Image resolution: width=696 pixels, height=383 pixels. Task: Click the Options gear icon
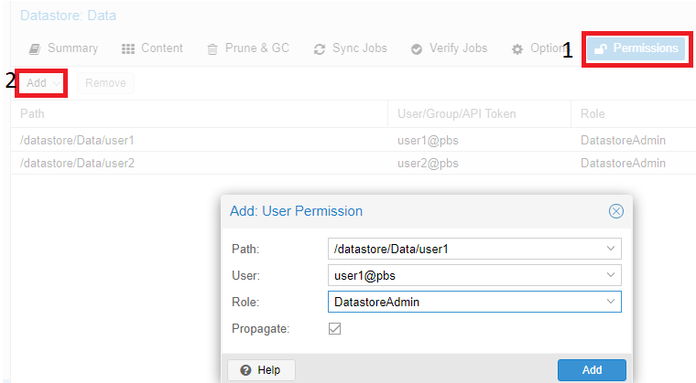click(517, 48)
